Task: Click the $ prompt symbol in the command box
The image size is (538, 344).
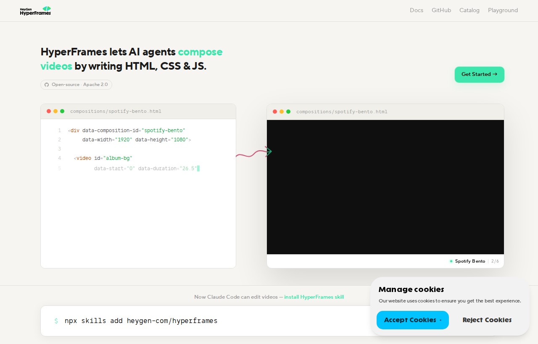Action: click(x=56, y=321)
